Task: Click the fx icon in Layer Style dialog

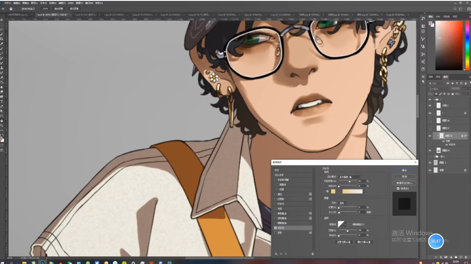Action: 276,254
